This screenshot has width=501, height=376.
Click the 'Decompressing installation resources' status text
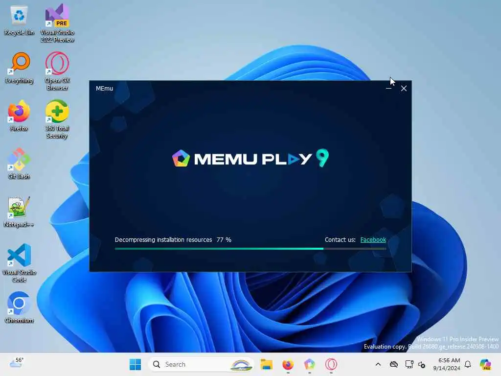(163, 240)
